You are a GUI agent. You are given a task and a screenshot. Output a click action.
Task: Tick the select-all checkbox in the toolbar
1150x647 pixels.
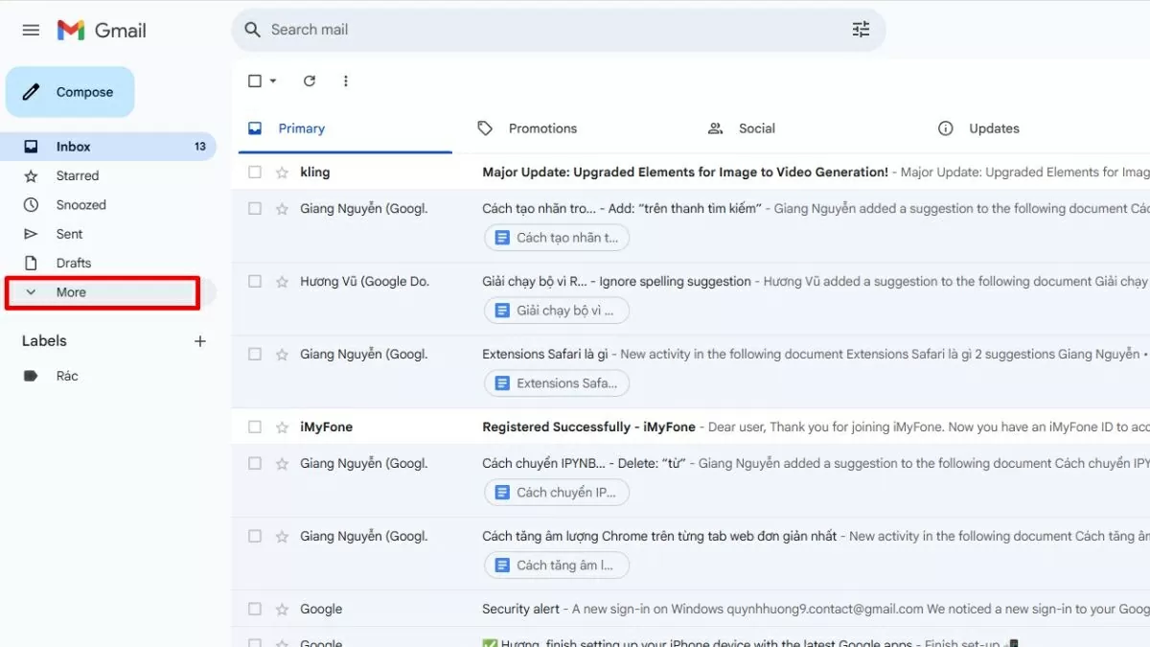pyautogui.click(x=254, y=81)
